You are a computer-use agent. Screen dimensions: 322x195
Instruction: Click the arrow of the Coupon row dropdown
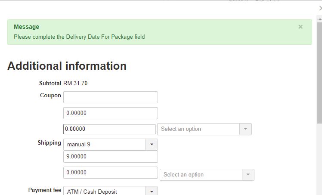[x=245, y=129]
